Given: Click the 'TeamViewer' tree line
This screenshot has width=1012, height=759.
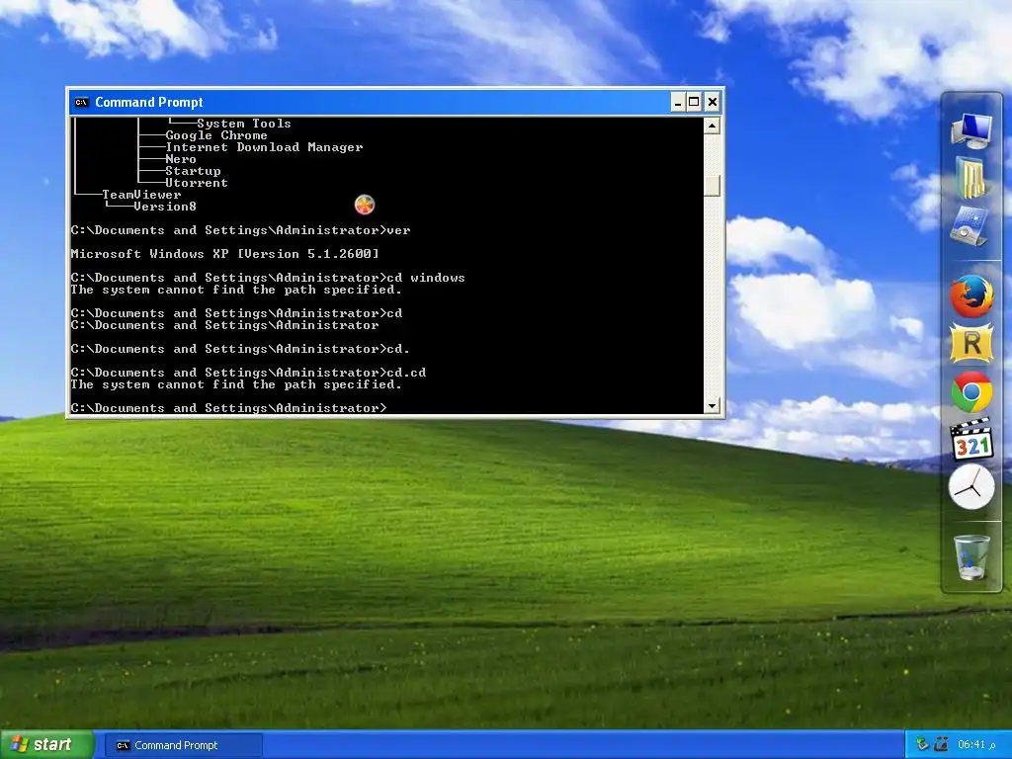Looking at the screenshot, I should 141,195.
